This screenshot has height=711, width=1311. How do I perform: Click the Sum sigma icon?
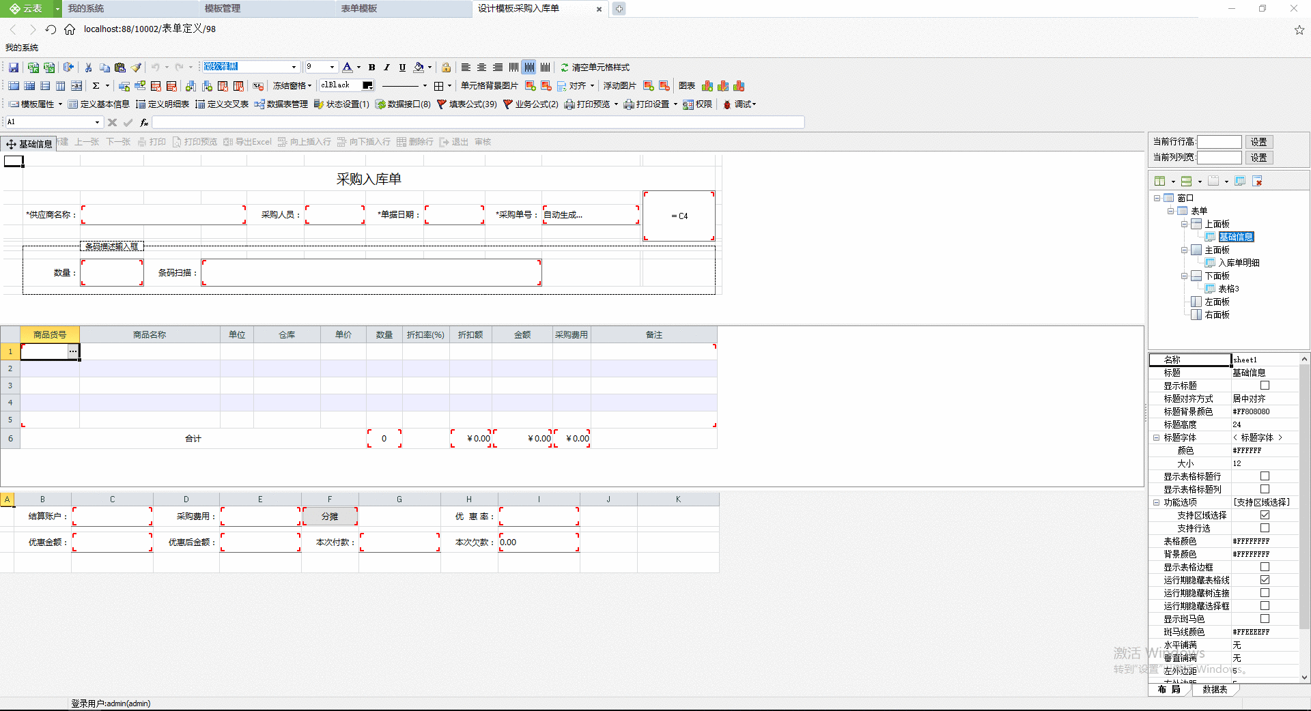point(96,86)
